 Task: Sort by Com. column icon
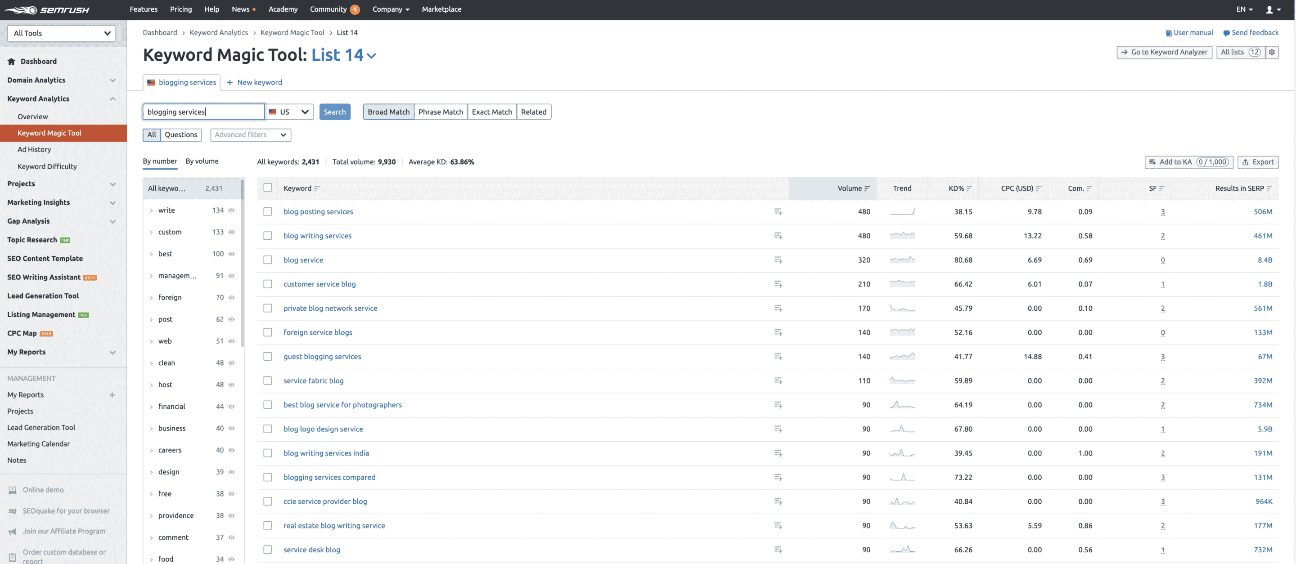click(x=1089, y=188)
